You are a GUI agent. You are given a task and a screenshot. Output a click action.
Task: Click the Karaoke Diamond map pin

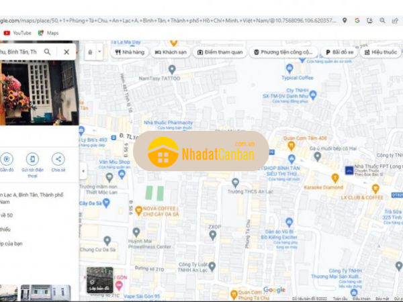coord(335,178)
